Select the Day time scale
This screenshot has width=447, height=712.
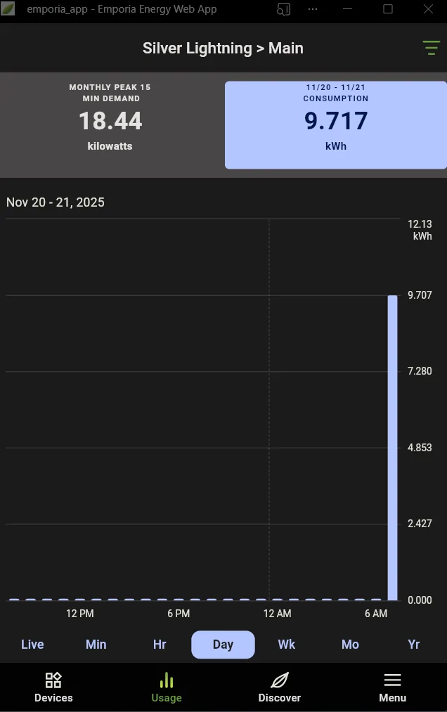point(223,645)
